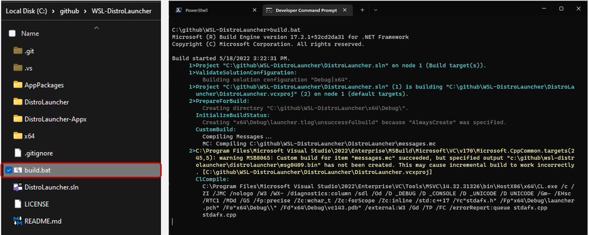The height and width of the screenshot is (235, 589).
Task: Click the README.md markdown file icon
Action: pyautogui.click(x=17, y=221)
